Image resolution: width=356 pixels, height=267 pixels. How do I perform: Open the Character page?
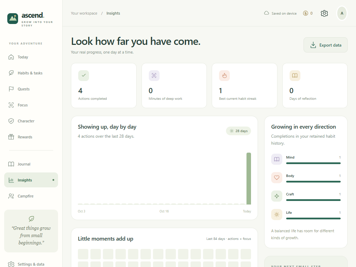(x=31, y=121)
